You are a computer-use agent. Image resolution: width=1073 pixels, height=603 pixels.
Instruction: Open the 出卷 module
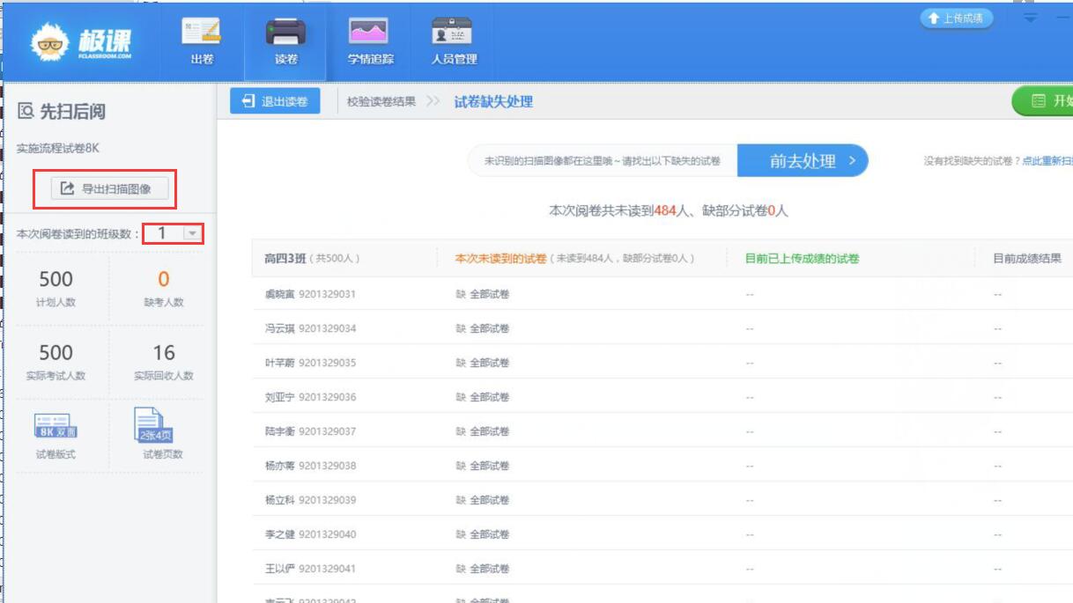click(x=202, y=41)
